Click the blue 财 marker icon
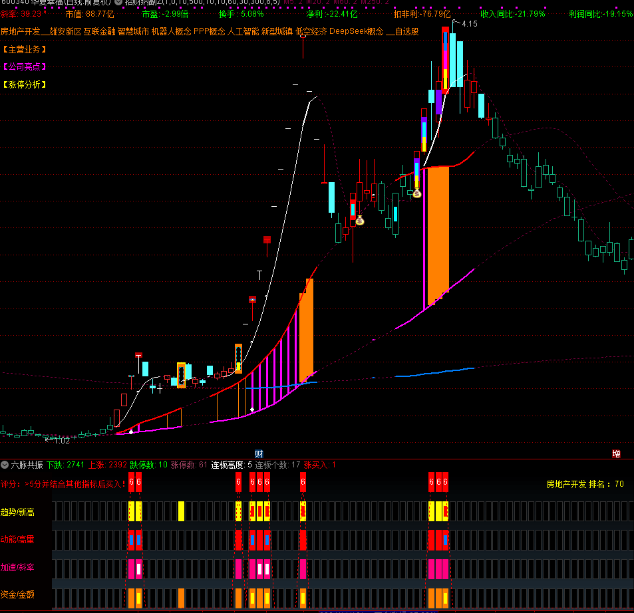 click(259, 453)
